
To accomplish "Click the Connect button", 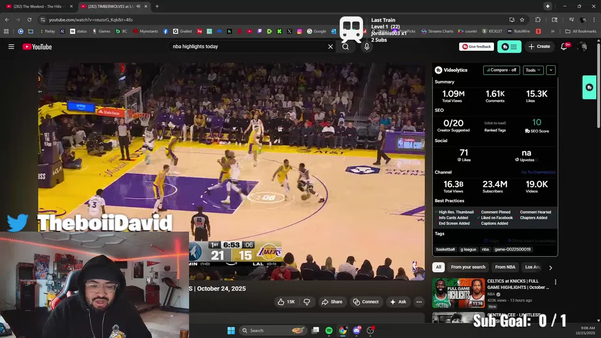I will click(366, 302).
